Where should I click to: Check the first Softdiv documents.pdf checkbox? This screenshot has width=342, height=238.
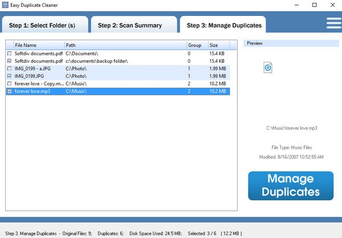click(x=9, y=54)
